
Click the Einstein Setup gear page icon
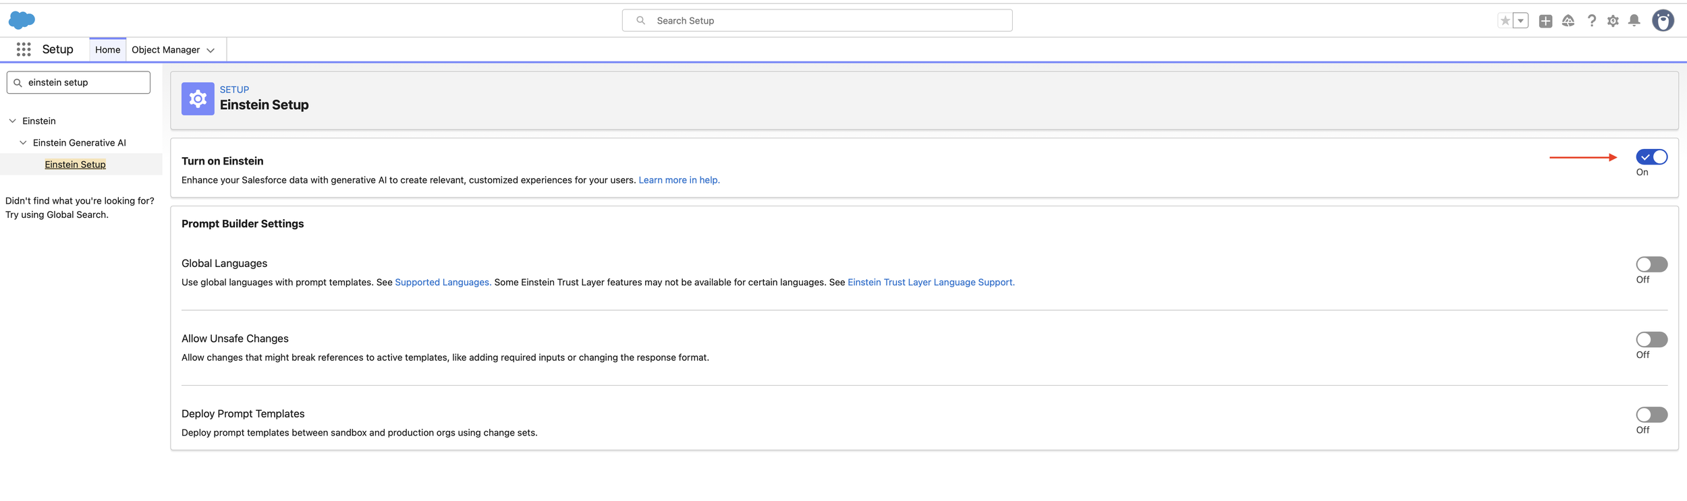click(198, 99)
